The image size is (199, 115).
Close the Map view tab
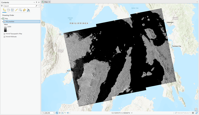pos(49,2)
